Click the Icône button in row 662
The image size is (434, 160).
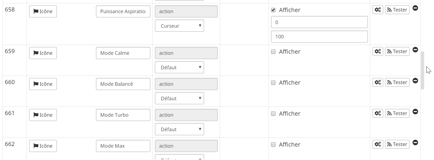pyautogui.click(x=43, y=146)
